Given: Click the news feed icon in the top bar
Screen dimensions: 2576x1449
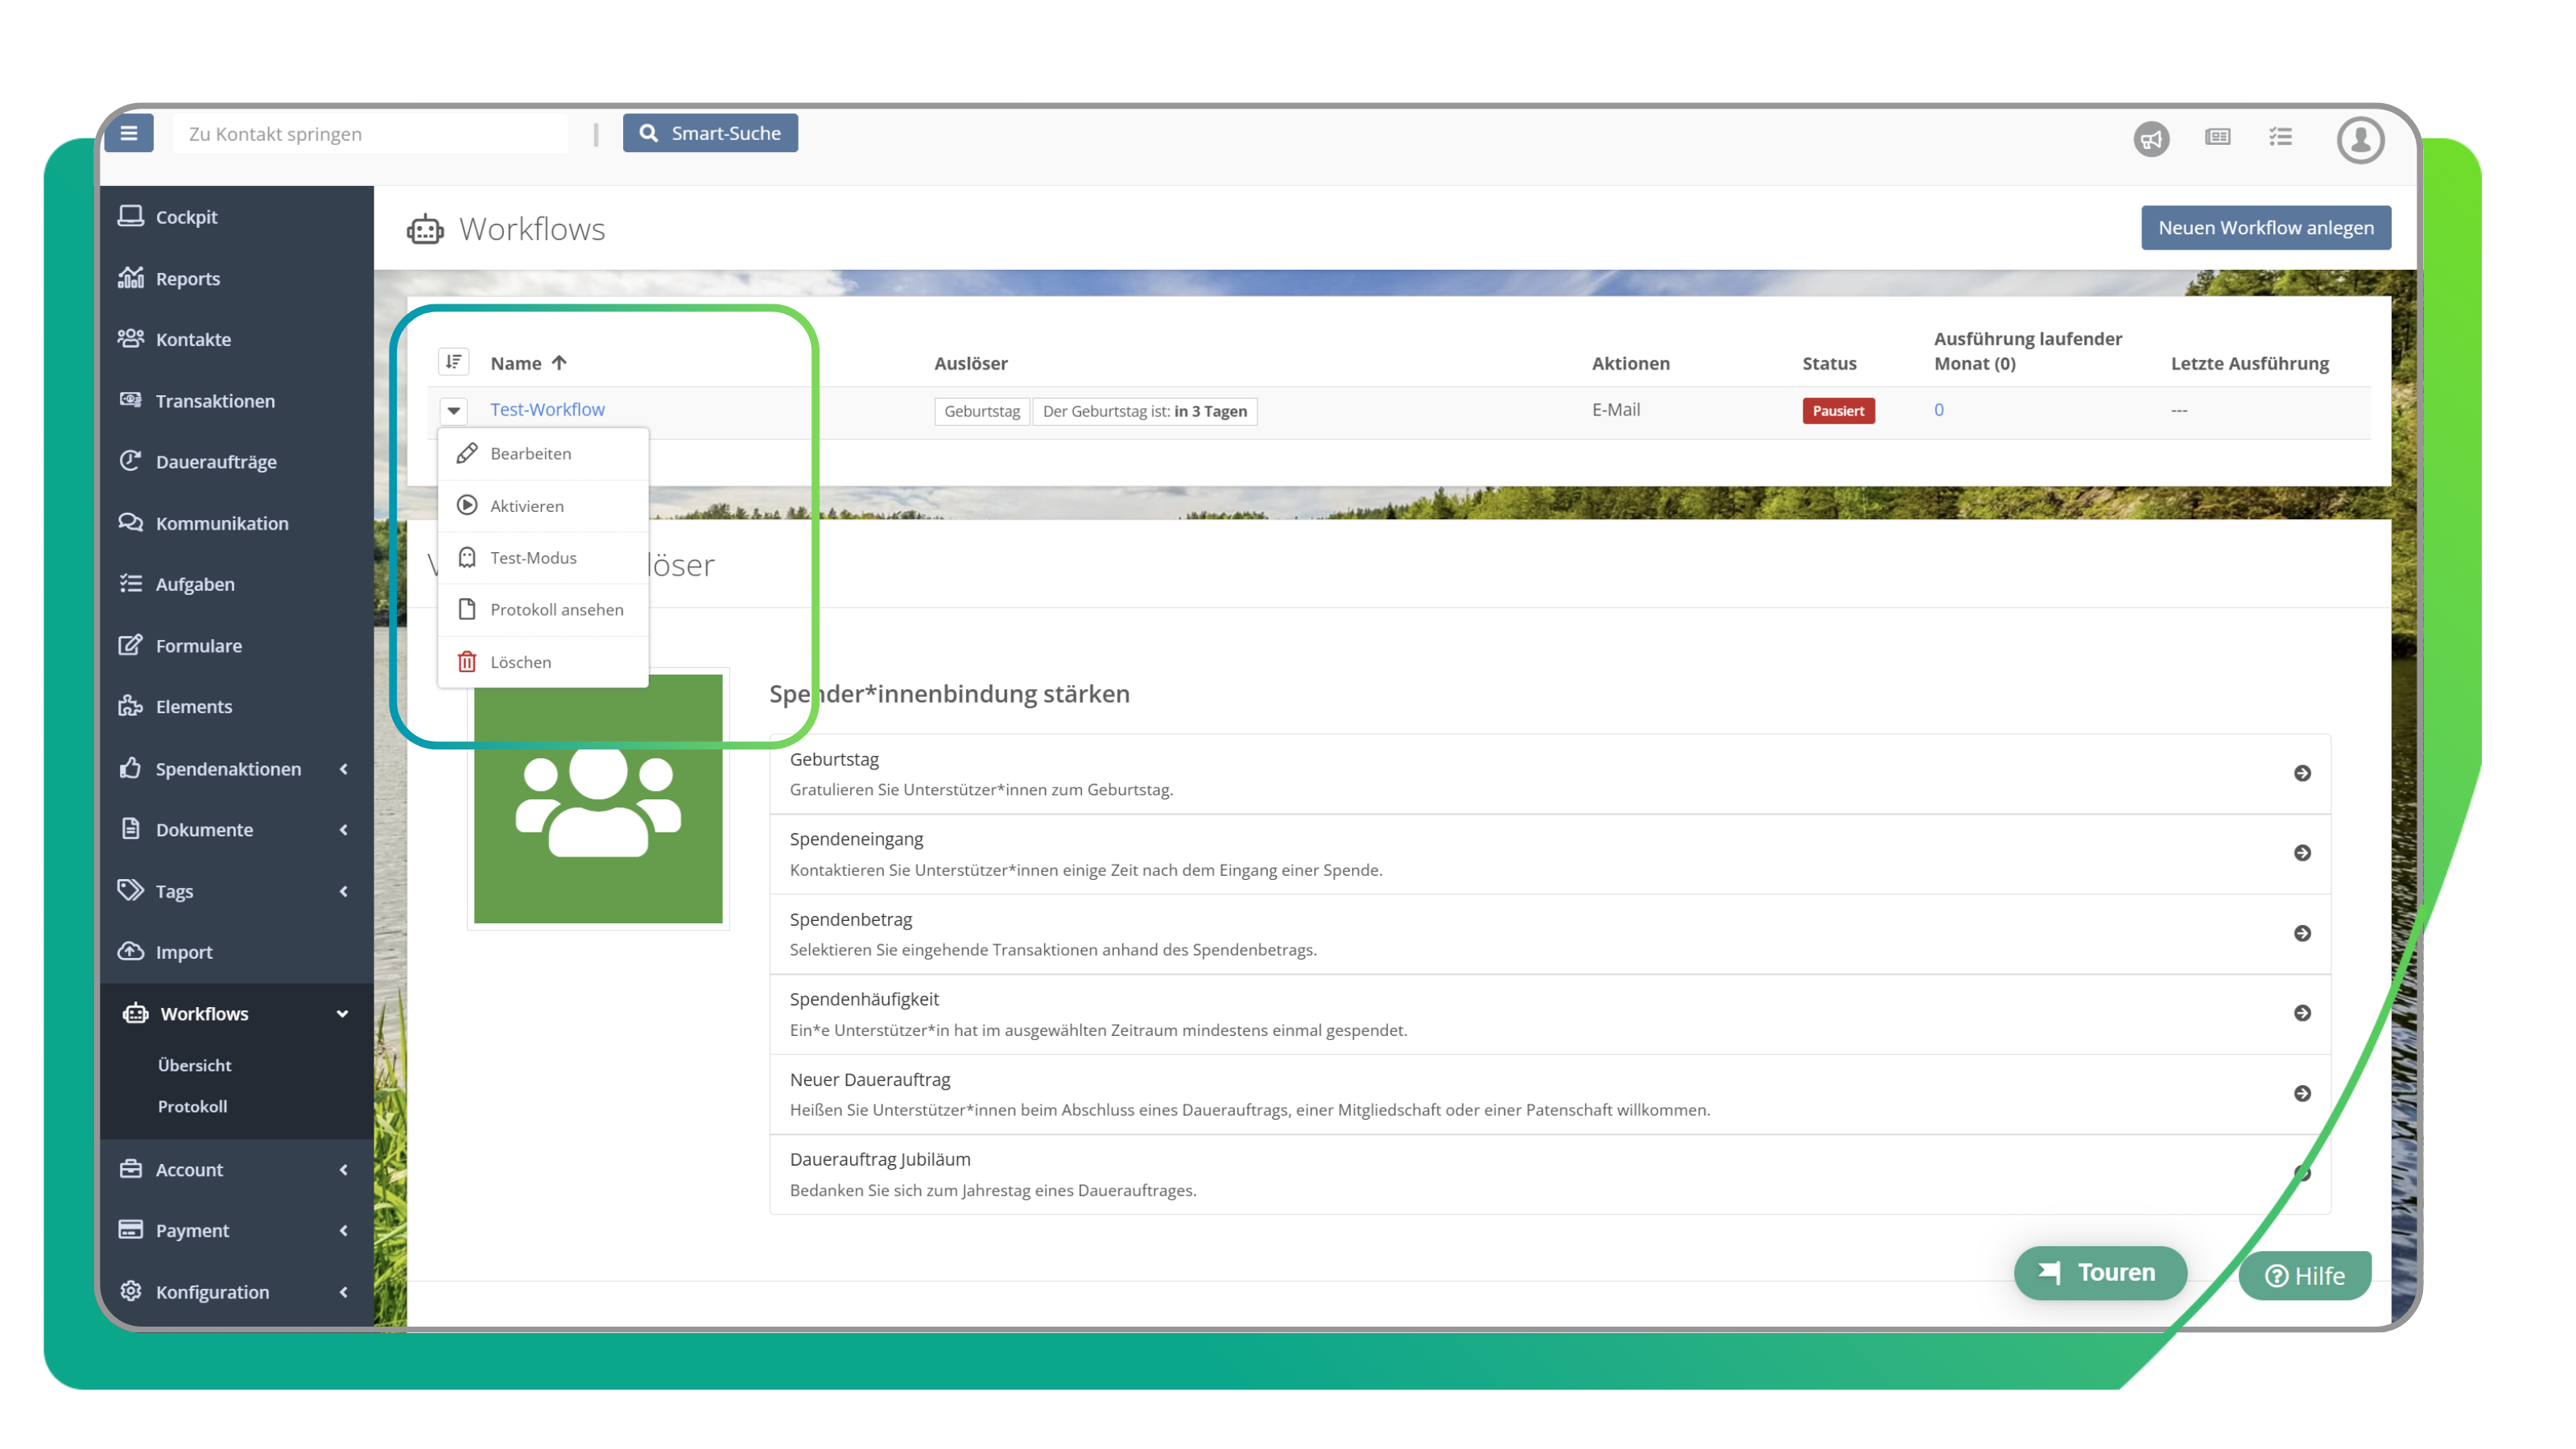Looking at the screenshot, I should point(2217,139).
